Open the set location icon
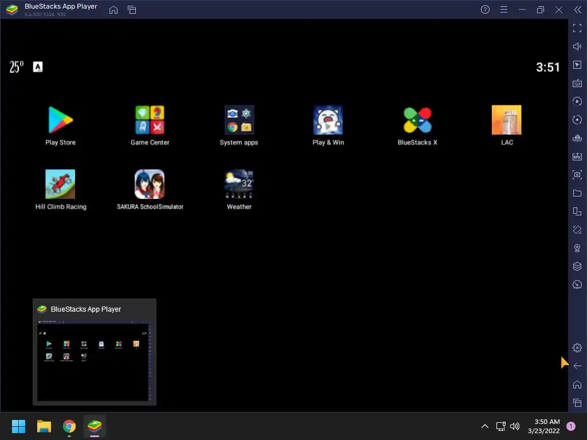Viewport: 587px width, 440px height. (x=577, y=248)
